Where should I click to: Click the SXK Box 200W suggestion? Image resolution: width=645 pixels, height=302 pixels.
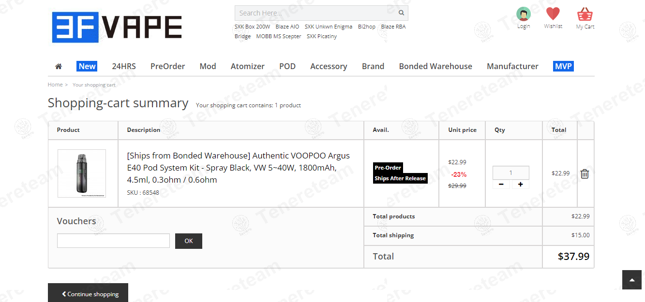(253, 27)
